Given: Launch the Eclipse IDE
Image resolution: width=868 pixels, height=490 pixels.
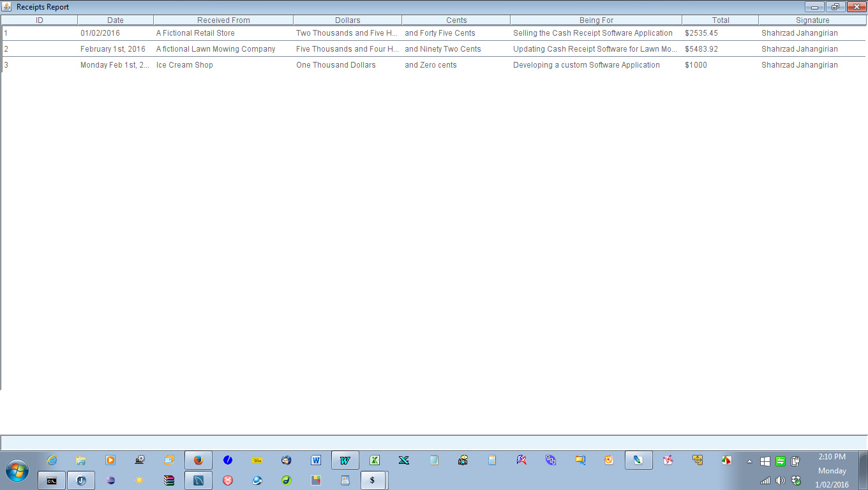Looking at the screenshot, I should 109,480.
